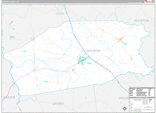Image resolution: width=156 pixels, height=113 pixels.
Task: Click the blue interstate highway legend swatch
Action: pyautogui.click(x=138, y=110)
